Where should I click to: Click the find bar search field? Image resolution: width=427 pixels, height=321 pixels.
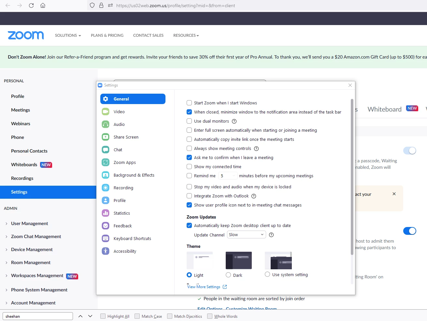coord(38,316)
